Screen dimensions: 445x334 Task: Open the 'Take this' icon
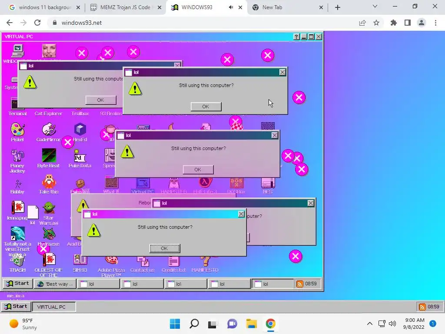(x=49, y=184)
